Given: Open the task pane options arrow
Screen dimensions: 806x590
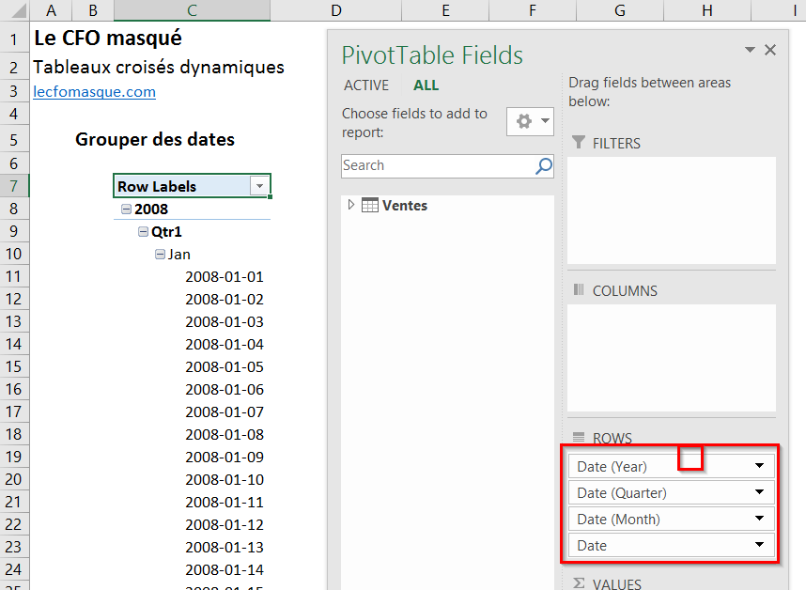Looking at the screenshot, I should click(x=750, y=50).
